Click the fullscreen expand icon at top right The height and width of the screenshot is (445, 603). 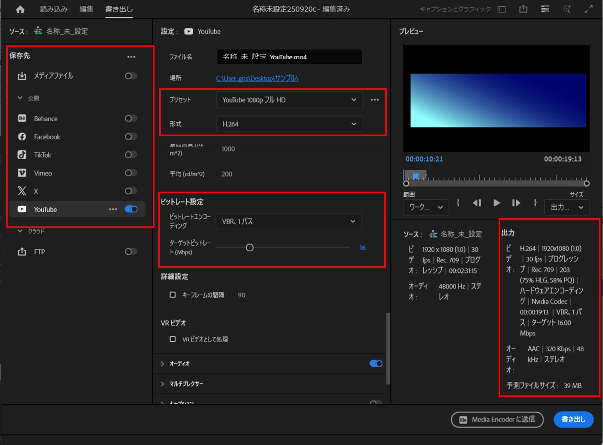588,9
